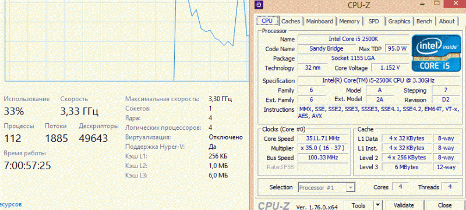The width and height of the screenshot is (466, 210).
Task: Switch to the Caches tab
Action: 291,21
